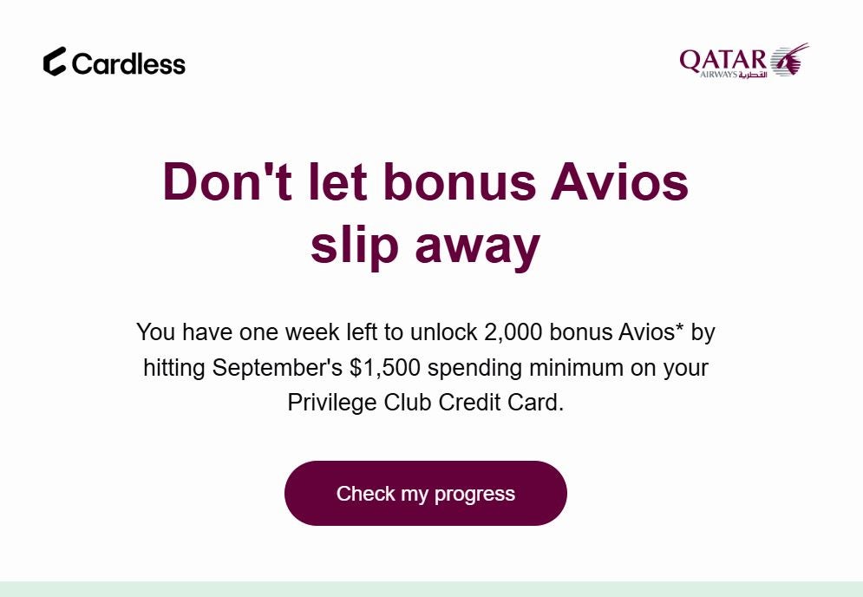
Task: Open progress tracking via the maroon button
Action: [425, 493]
